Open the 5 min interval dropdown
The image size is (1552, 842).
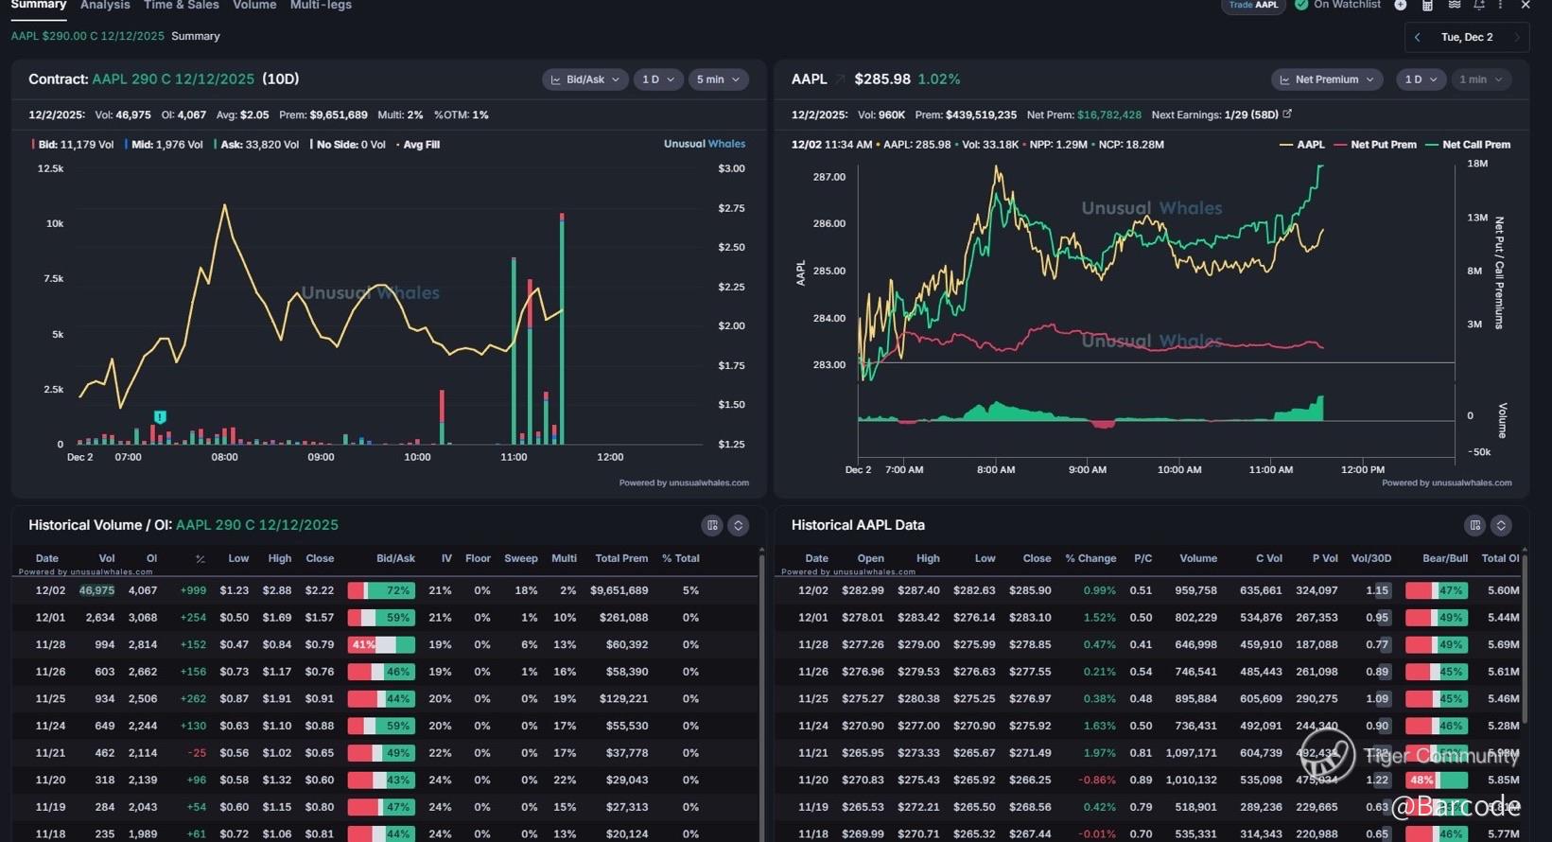click(718, 79)
